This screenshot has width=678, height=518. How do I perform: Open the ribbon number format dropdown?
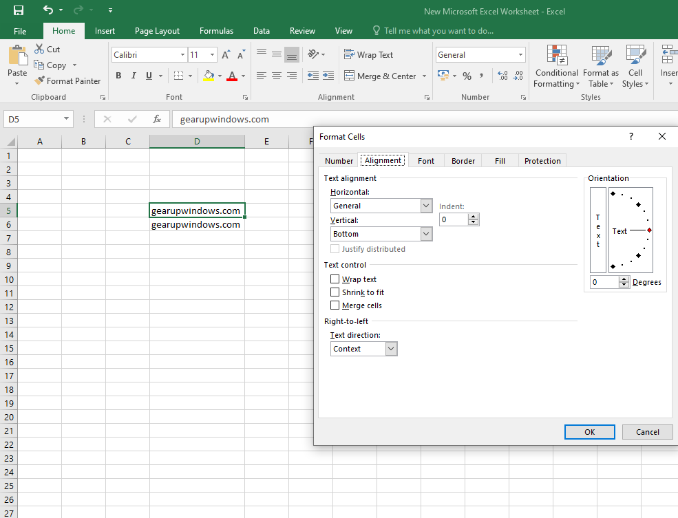point(520,55)
